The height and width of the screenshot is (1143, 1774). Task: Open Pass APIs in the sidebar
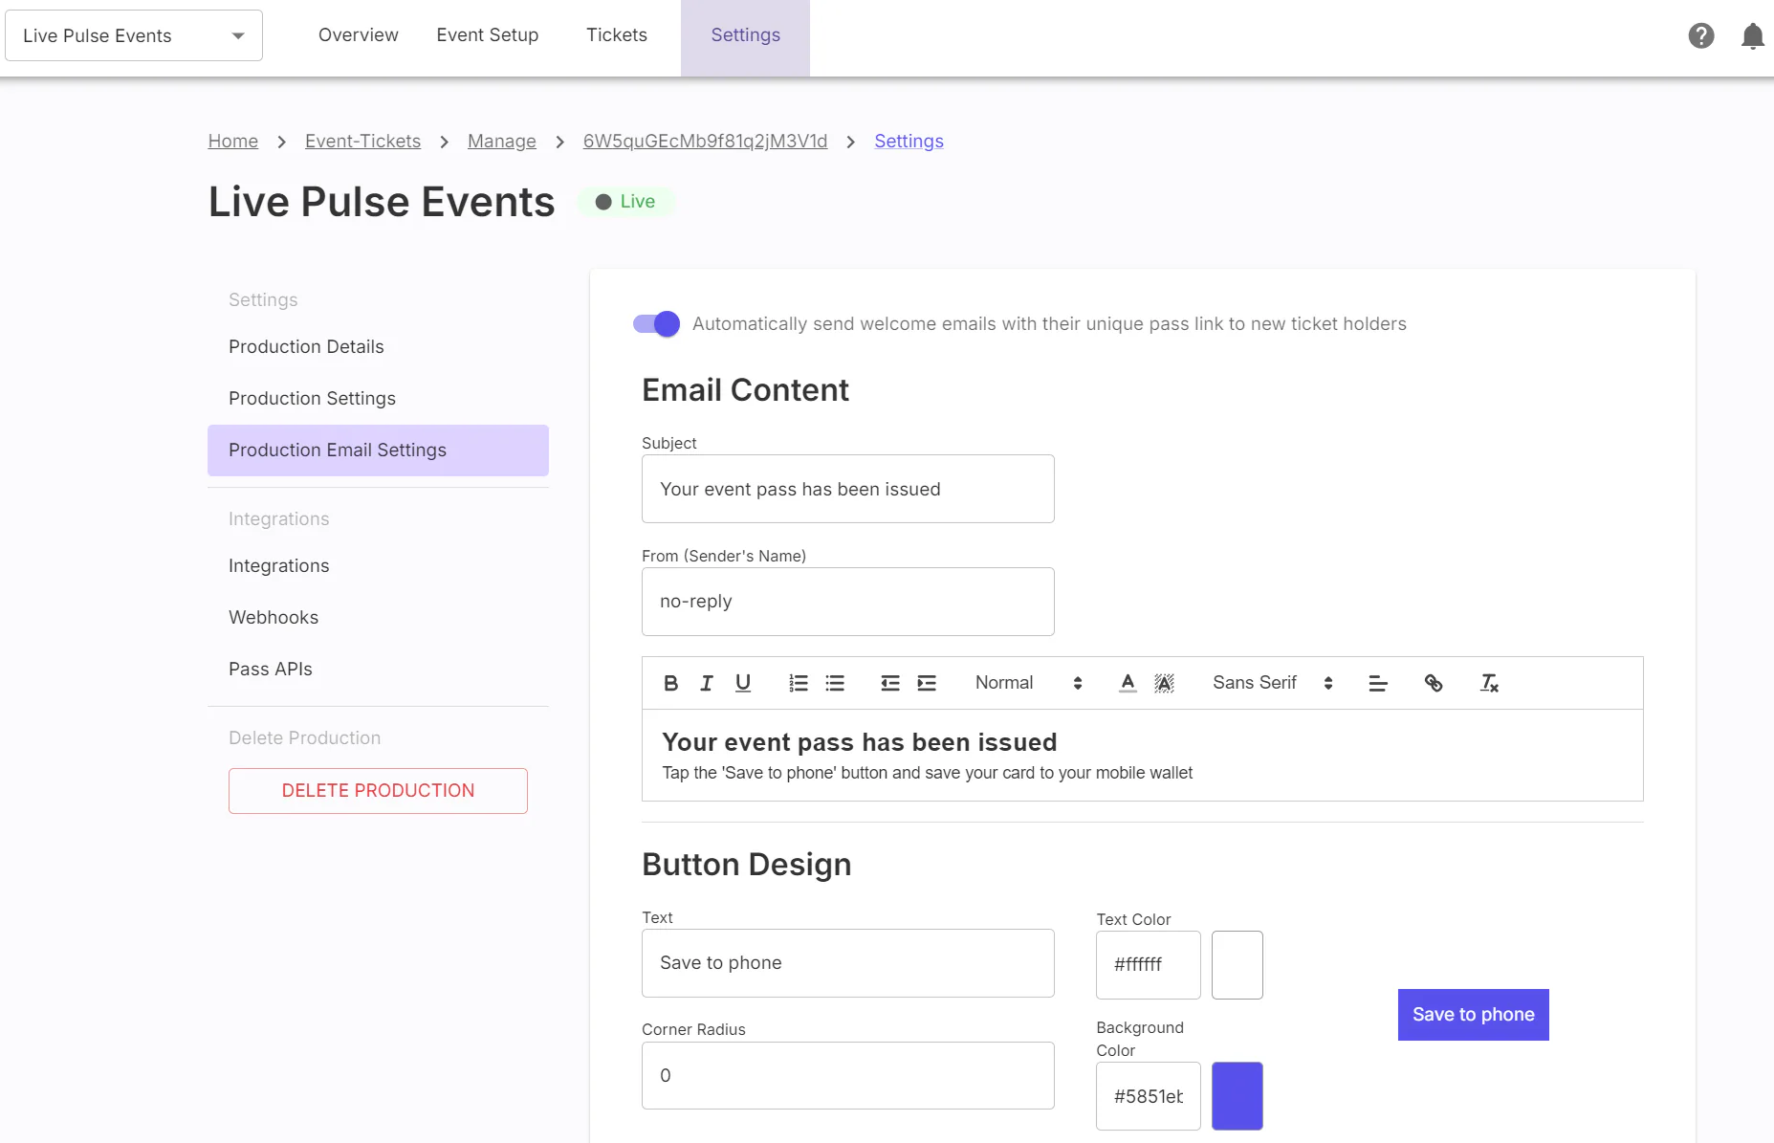coord(378,670)
